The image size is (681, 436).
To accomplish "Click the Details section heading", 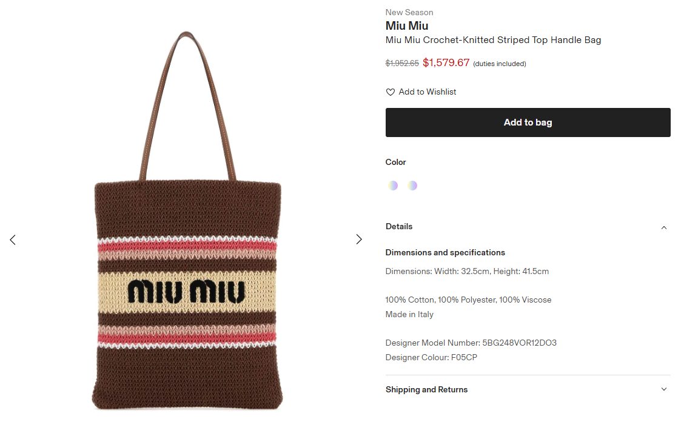I will [399, 226].
